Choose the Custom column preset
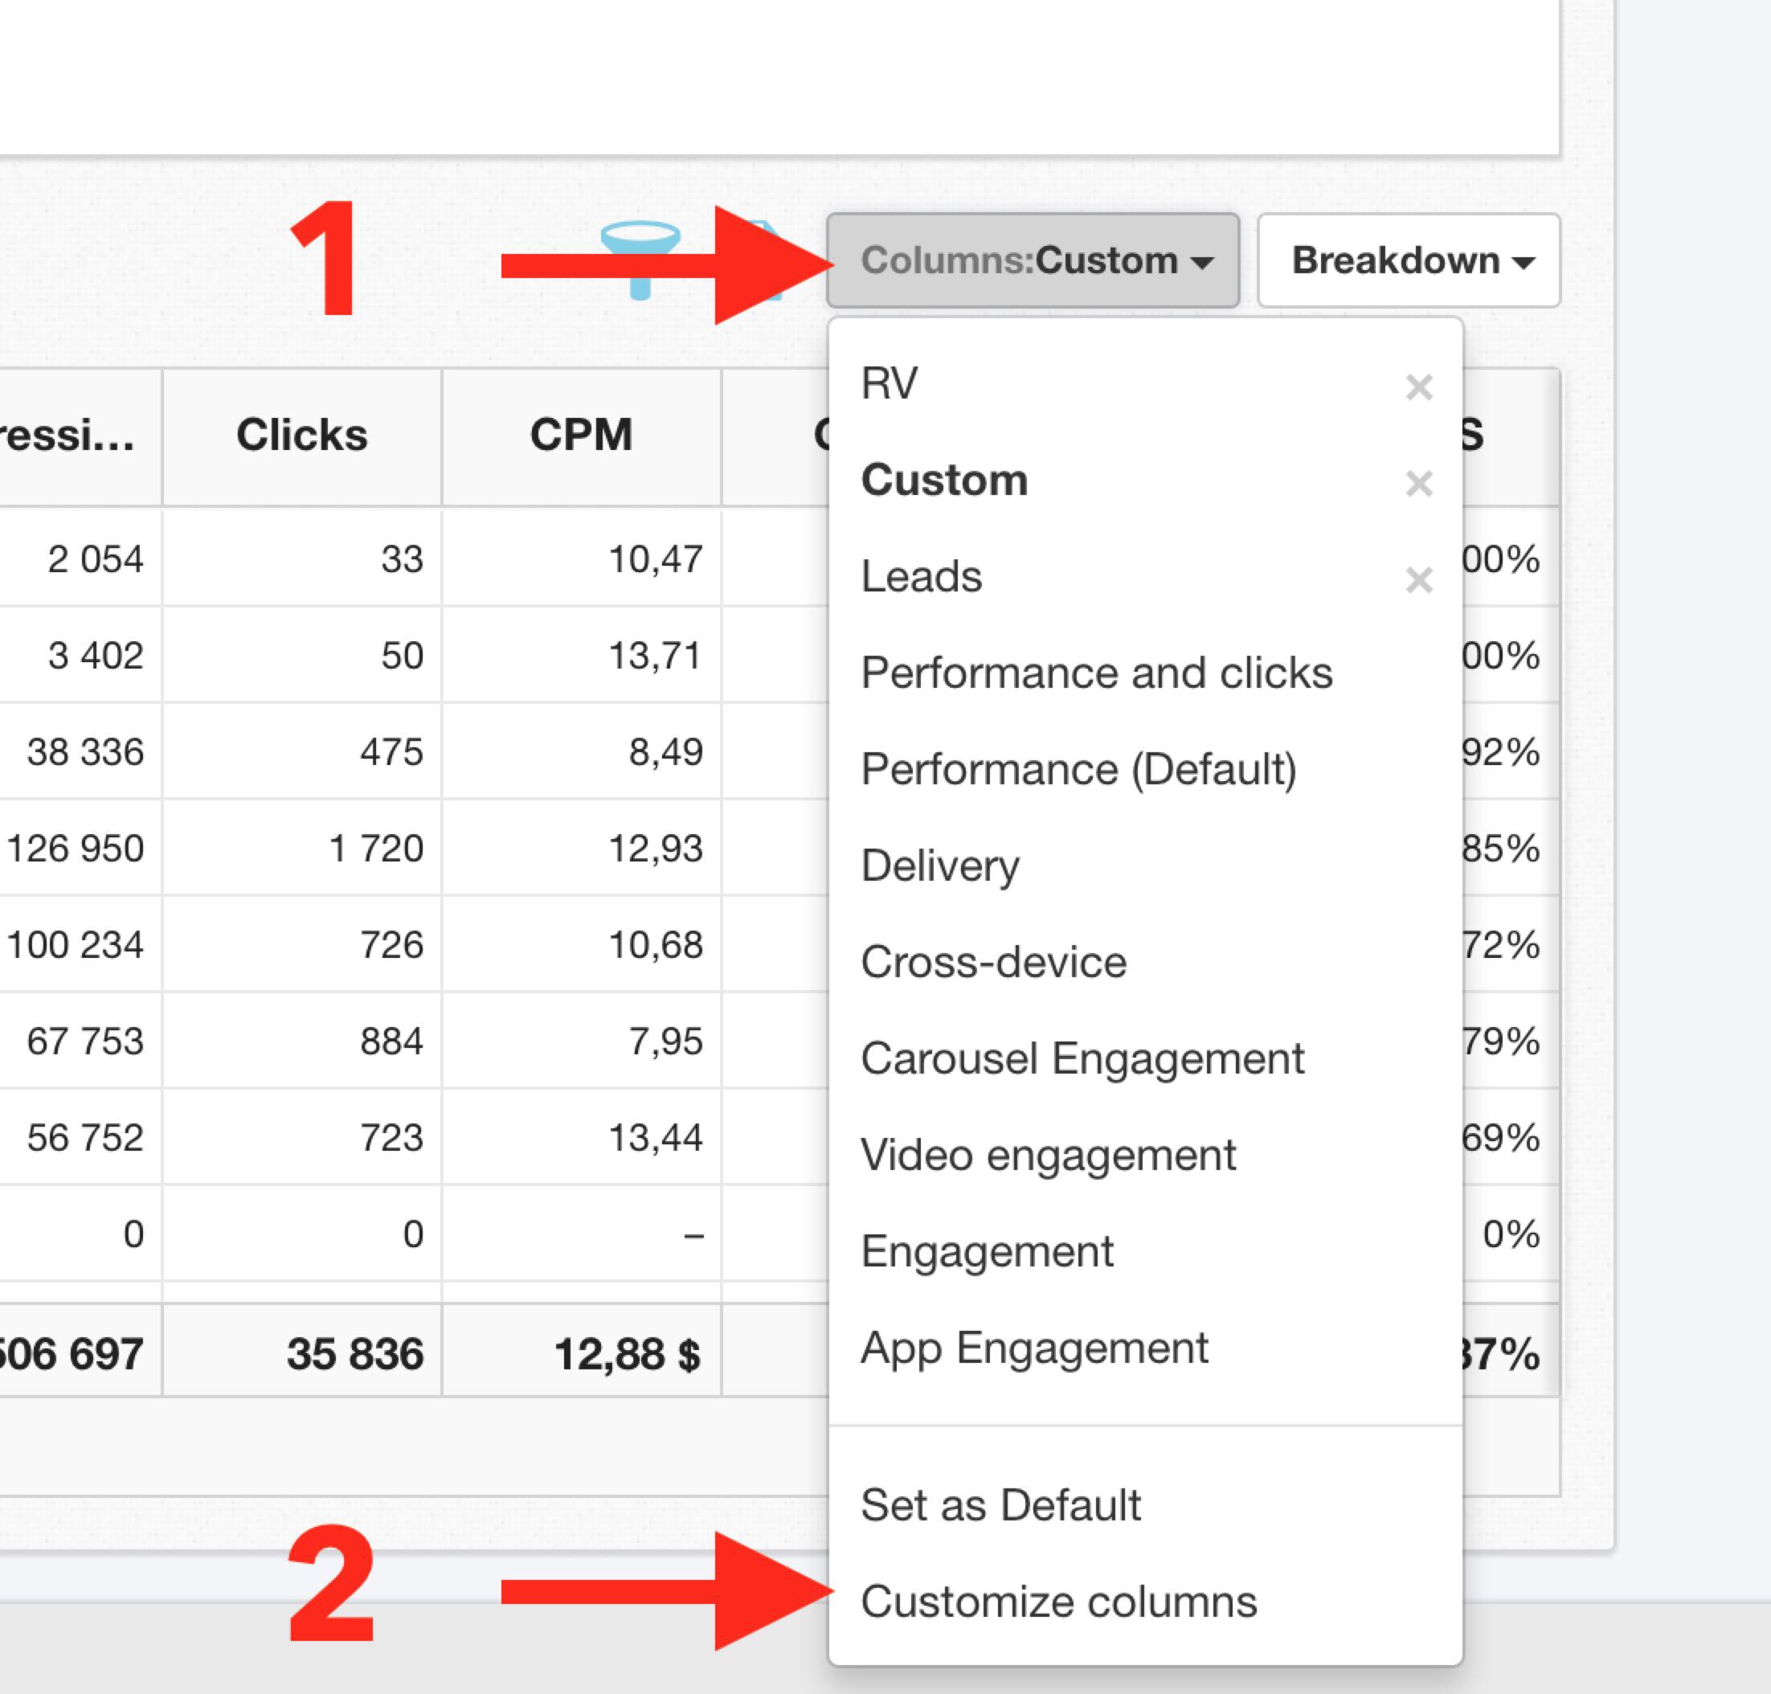 click(943, 480)
